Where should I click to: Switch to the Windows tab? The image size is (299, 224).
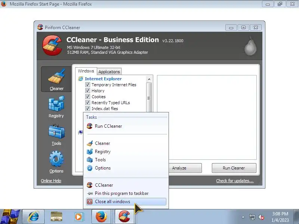(86, 71)
